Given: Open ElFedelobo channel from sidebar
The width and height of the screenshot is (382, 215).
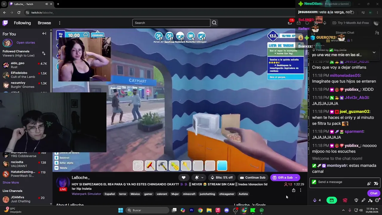Looking at the screenshot, I should (25, 75).
